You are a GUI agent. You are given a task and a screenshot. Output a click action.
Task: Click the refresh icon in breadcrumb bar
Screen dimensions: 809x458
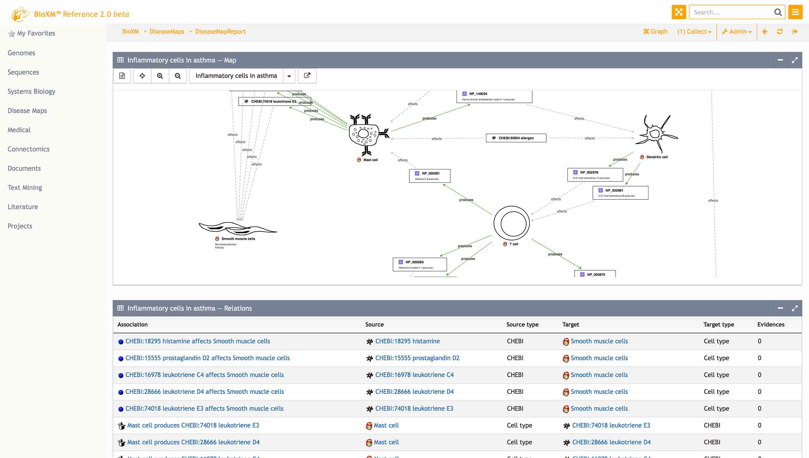780,32
